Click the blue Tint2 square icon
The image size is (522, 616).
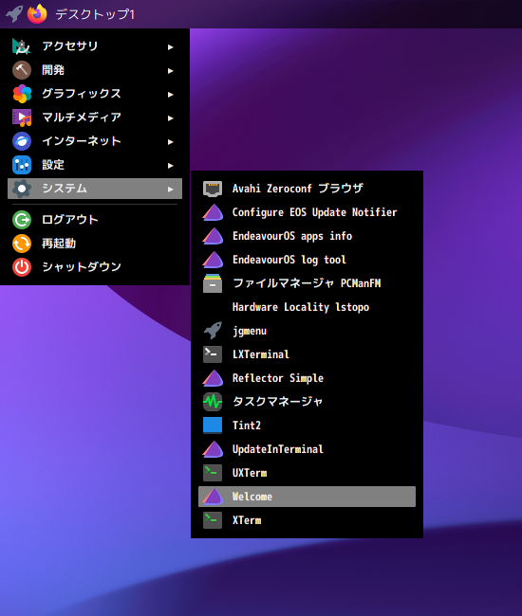tap(213, 426)
